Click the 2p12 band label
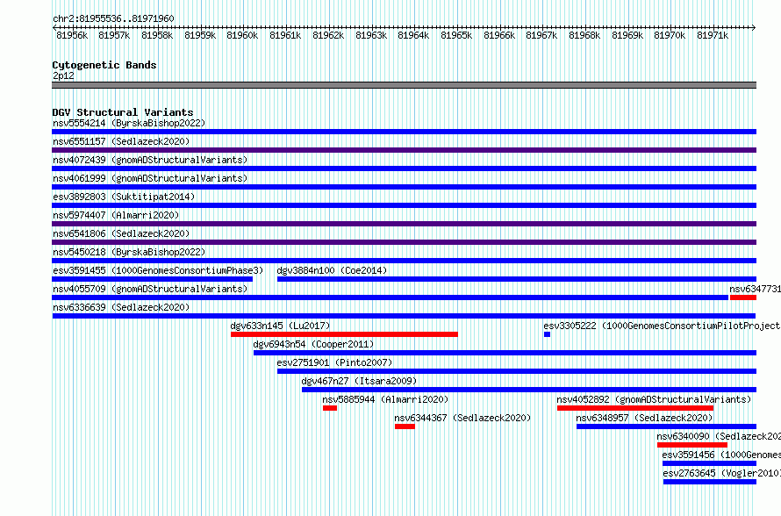Viewport: 781px width, 516px height. coord(63,75)
